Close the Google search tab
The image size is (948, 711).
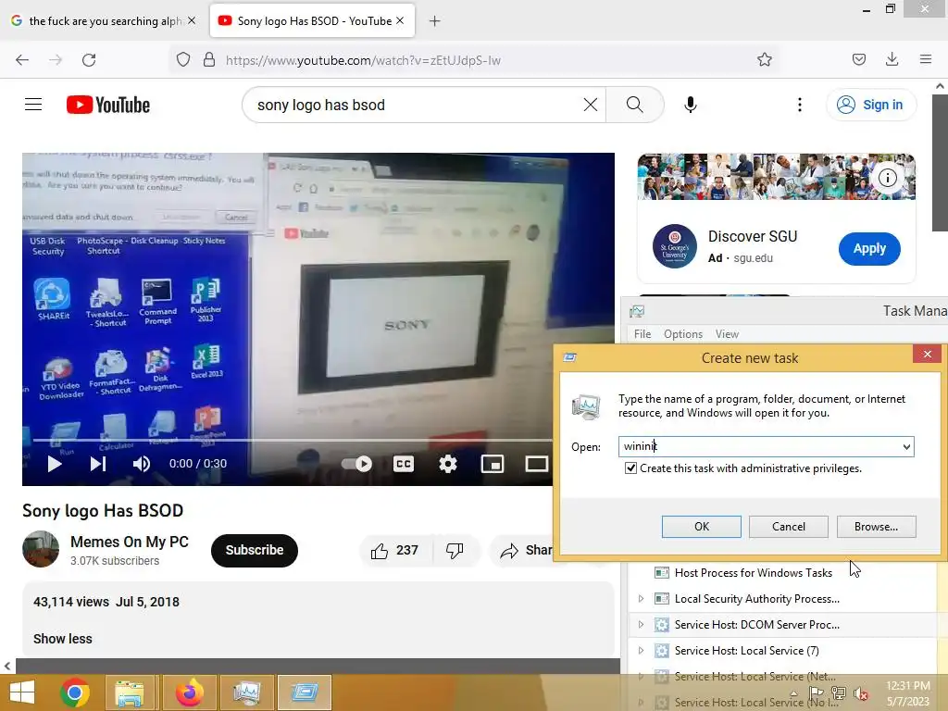pyautogui.click(x=192, y=20)
